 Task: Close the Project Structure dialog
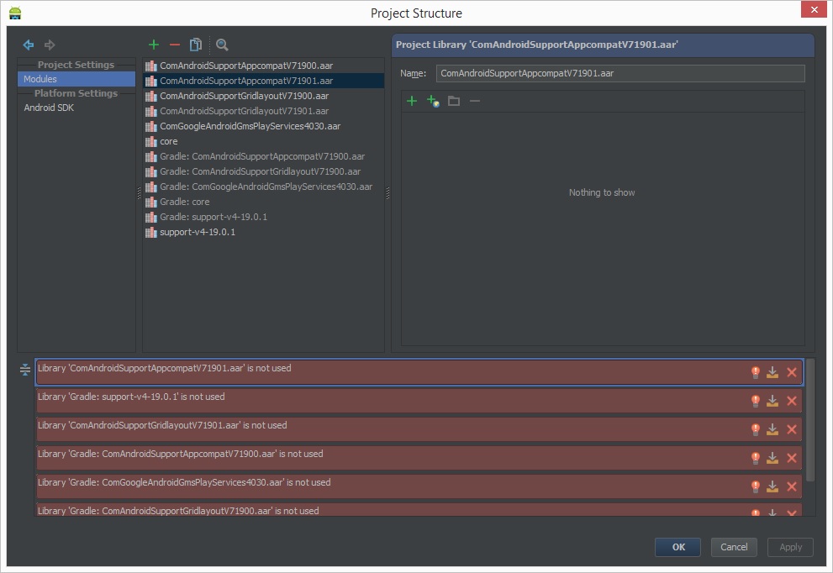point(814,9)
